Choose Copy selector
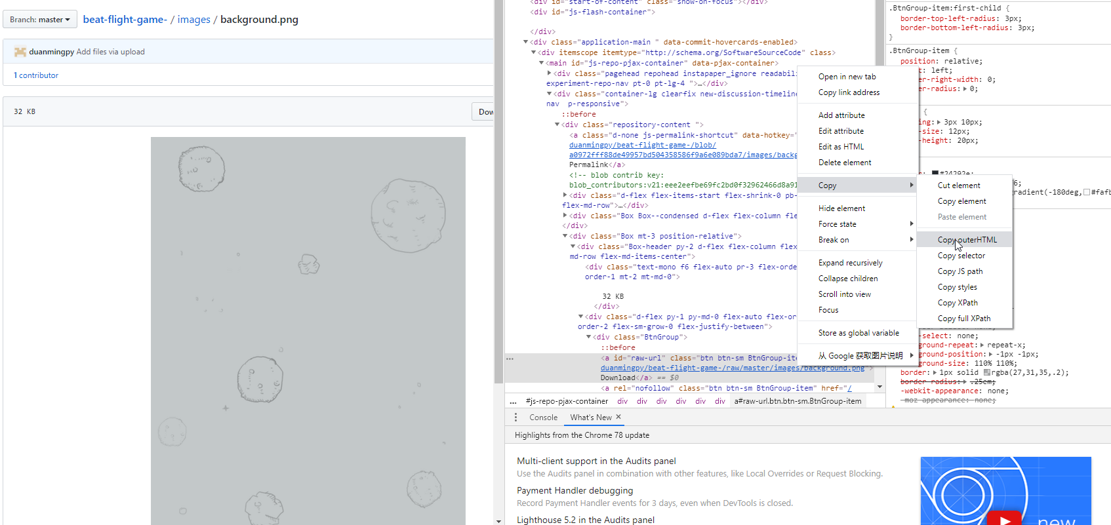 pyautogui.click(x=964, y=256)
